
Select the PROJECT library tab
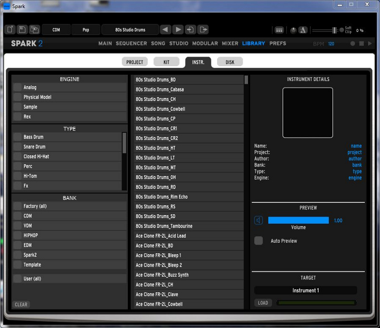(x=134, y=62)
